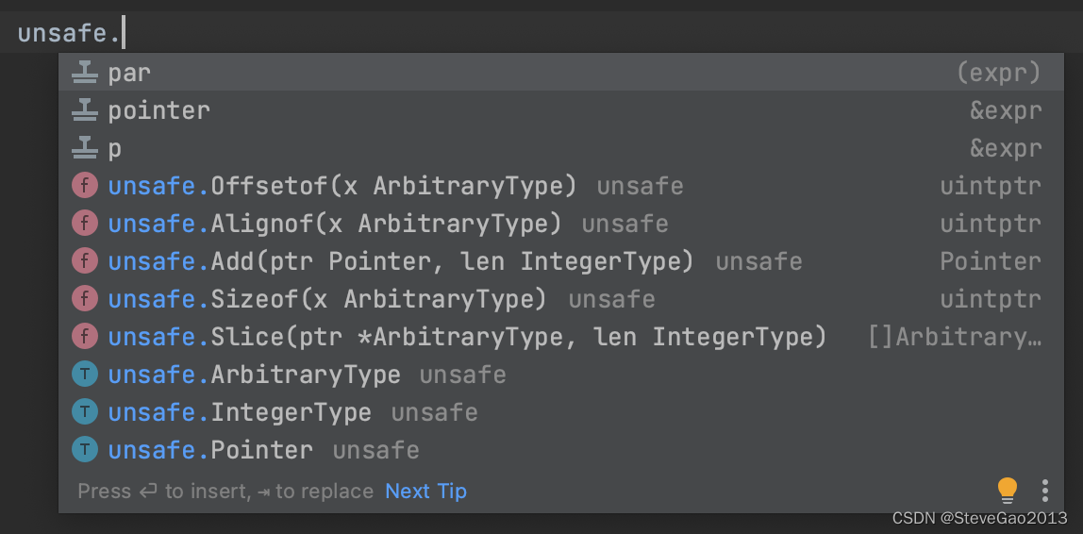The image size is (1083, 534).
Task: Click the function icon for unsafe.Alignof
Action: 85,224
